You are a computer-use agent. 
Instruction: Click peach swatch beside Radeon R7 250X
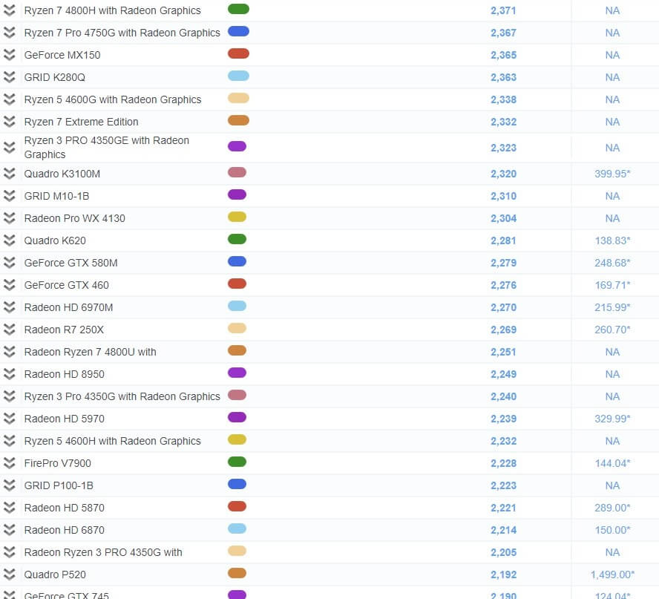pyautogui.click(x=237, y=328)
